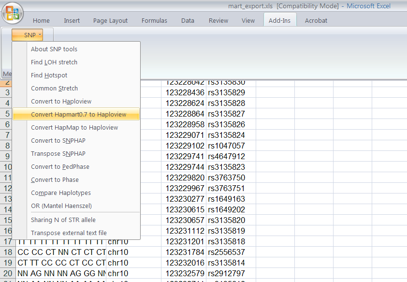Select genotype cell starting CT TT CC
This screenshot has height=282, width=407.
tap(61, 263)
